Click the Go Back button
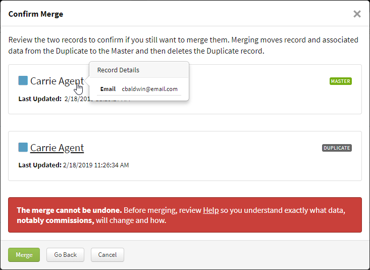The image size is (370, 270). pos(65,255)
